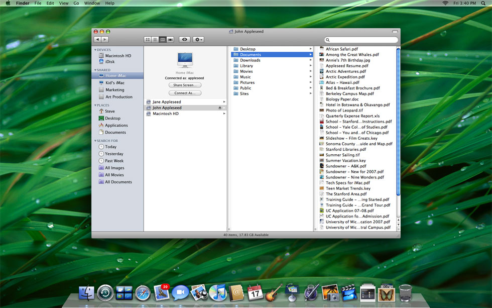The width and height of the screenshot is (492, 308).
Task: Click the Share Screen button
Action: 185,85
